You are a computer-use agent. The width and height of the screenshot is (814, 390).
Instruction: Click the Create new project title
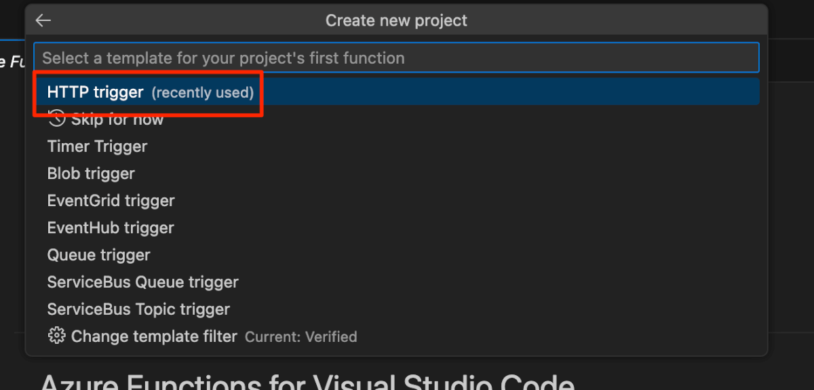[x=396, y=20]
